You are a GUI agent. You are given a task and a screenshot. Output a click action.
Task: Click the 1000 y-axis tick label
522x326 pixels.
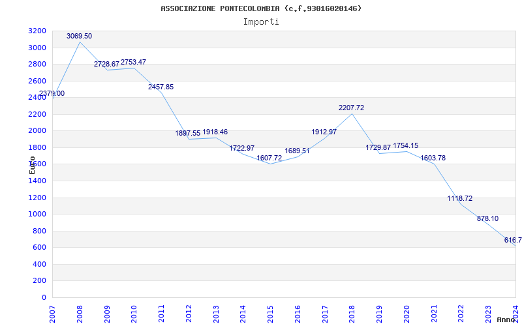(37, 215)
